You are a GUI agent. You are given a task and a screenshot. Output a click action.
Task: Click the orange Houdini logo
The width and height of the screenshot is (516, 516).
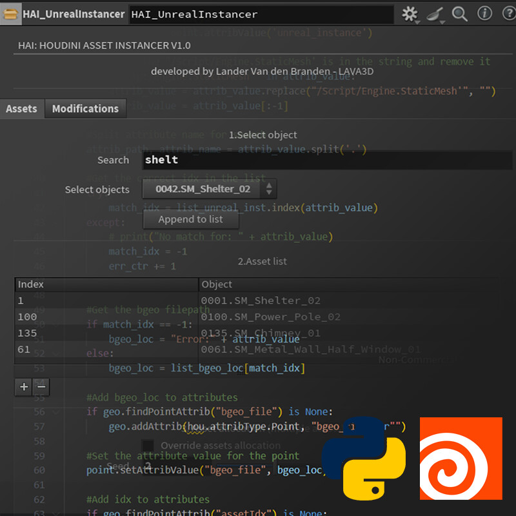pos(461,458)
